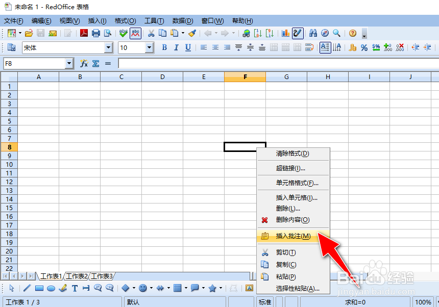Click the 100% zoom control in the status bar
The height and width of the screenshot is (307, 439).
(x=423, y=301)
